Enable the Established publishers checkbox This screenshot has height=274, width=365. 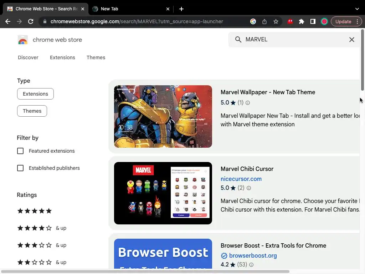click(20, 168)
